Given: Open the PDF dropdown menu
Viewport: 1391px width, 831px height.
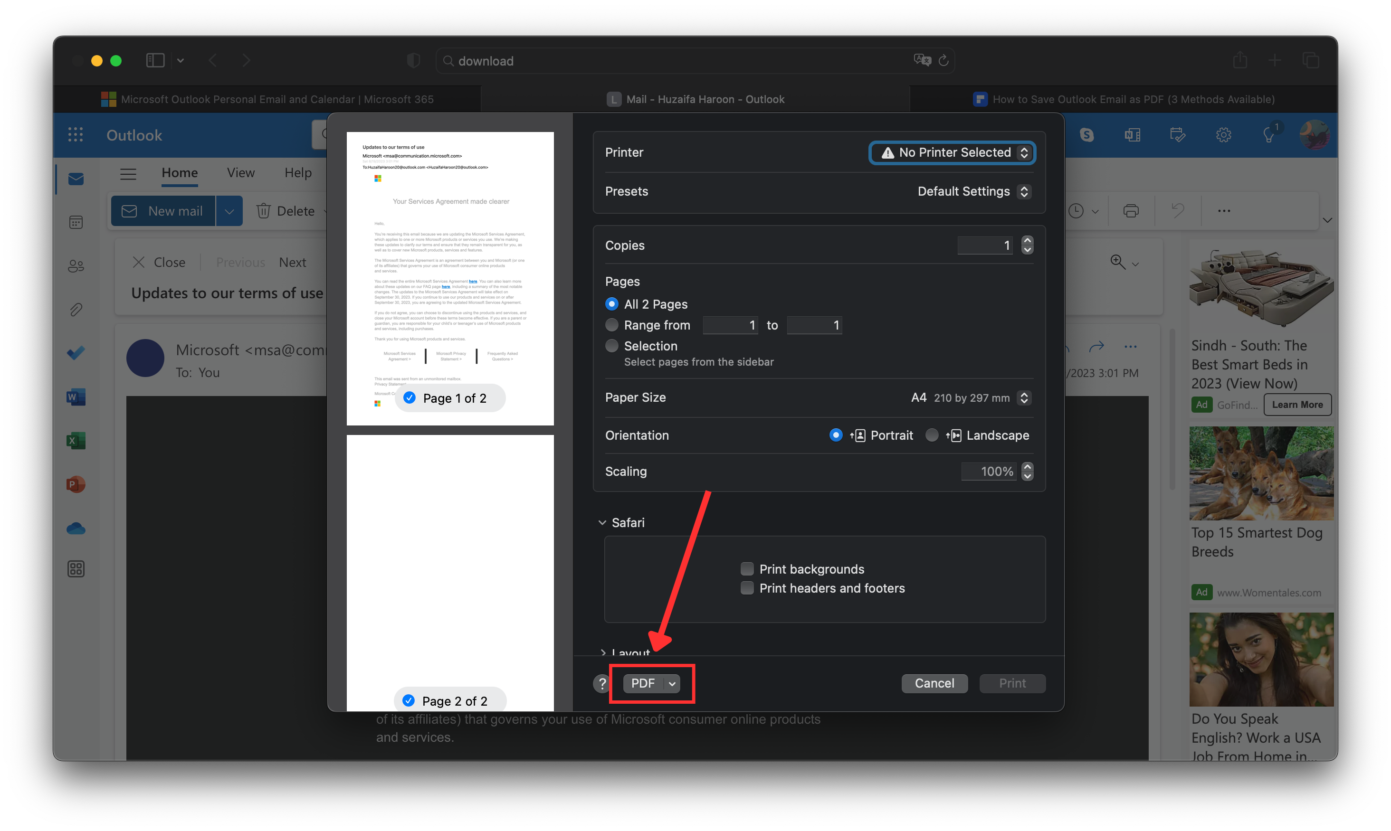Looking at the screenshot, I should point(672,683).
